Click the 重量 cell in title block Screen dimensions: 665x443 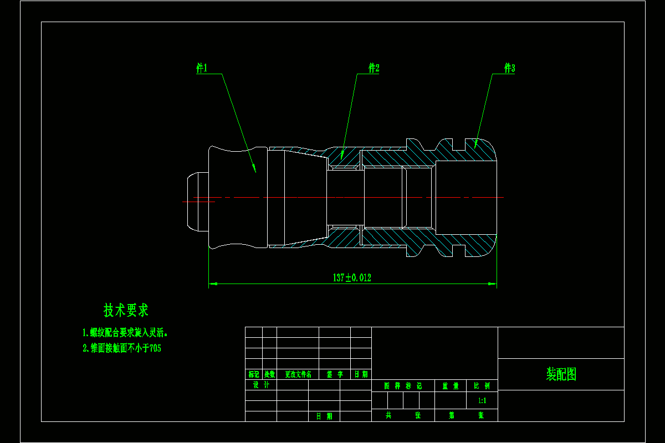451,385
